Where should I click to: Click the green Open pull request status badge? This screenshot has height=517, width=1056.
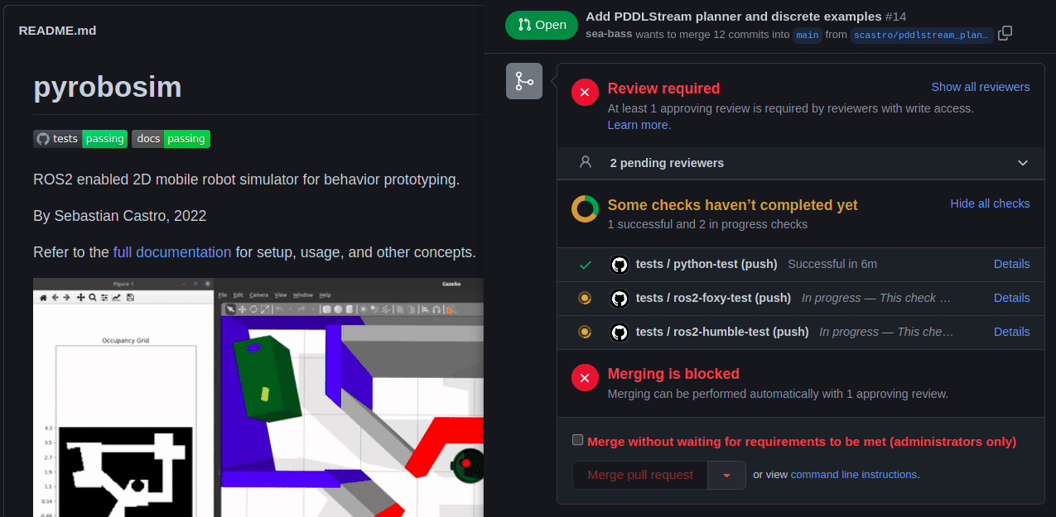[x=542, y=25]
